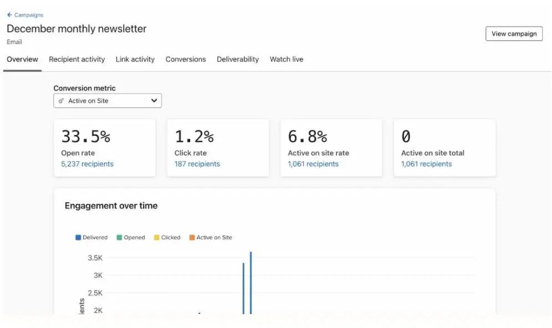Select the Overview tab
This screenshot has width=552, height=328.
click(22, 59)
